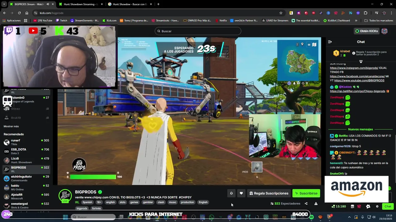
Task: Click the share stream icon
Action: [x=306, y=203]
